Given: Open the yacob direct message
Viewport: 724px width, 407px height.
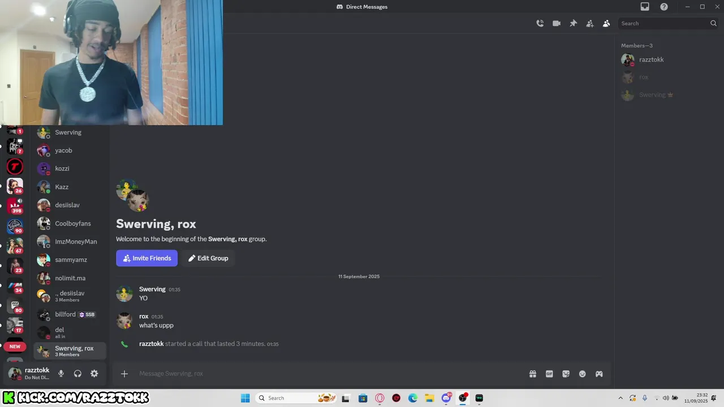Looking at the screenshot, I should [x=70, y=150].
